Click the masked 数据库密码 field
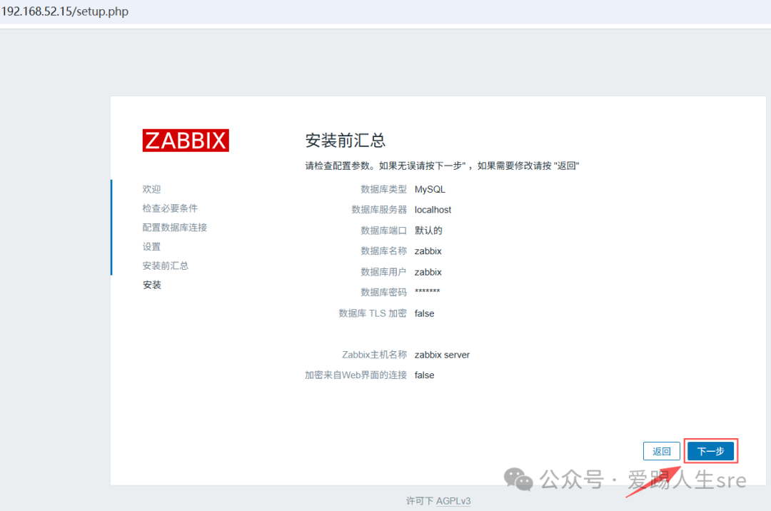This screenshot has height=511, width=771. point(427,291)
